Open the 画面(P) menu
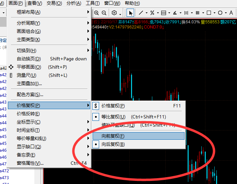Viewport: 237px width, 184px height. [16, 3]
